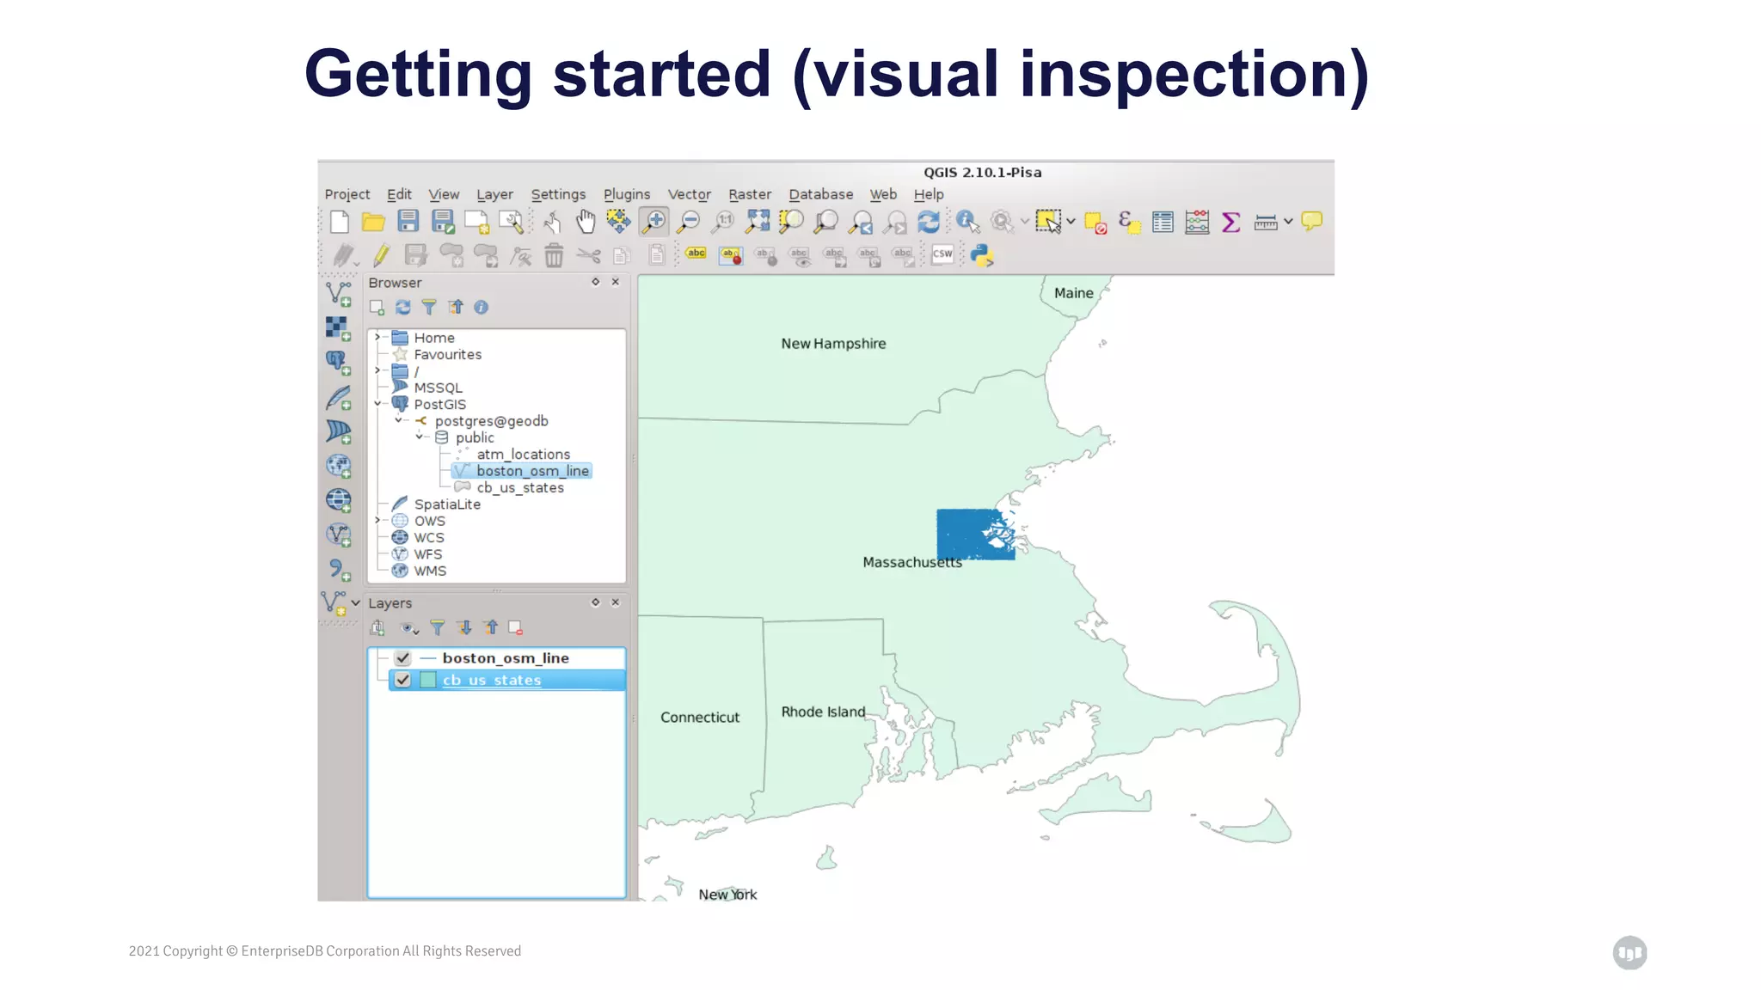Click the Add PostGIS Layer elephant icon
The height and width of the screenshot is (990, 1761).
(x=338, y=363)
